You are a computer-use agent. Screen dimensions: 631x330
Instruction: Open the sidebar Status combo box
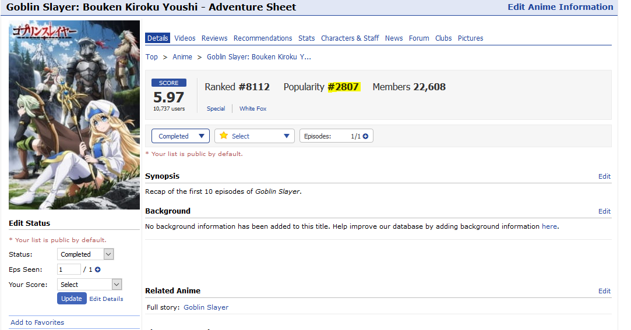tap(85, 254)
